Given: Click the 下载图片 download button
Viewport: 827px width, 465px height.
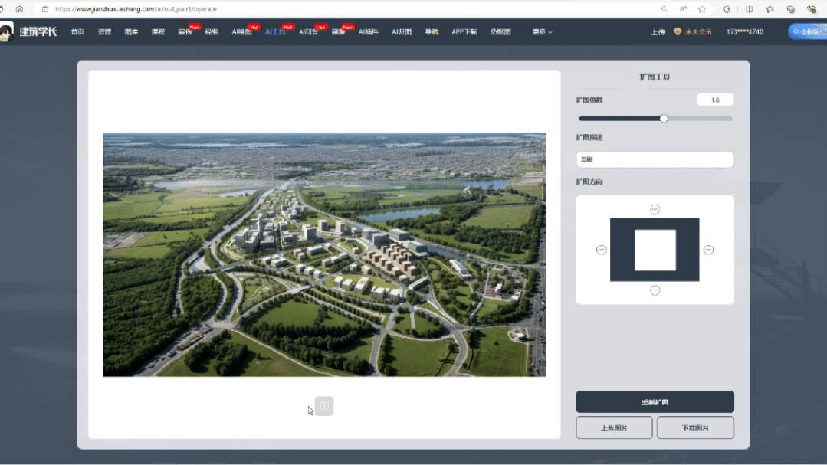Looking at the screenshot, I should click(695, 427).
